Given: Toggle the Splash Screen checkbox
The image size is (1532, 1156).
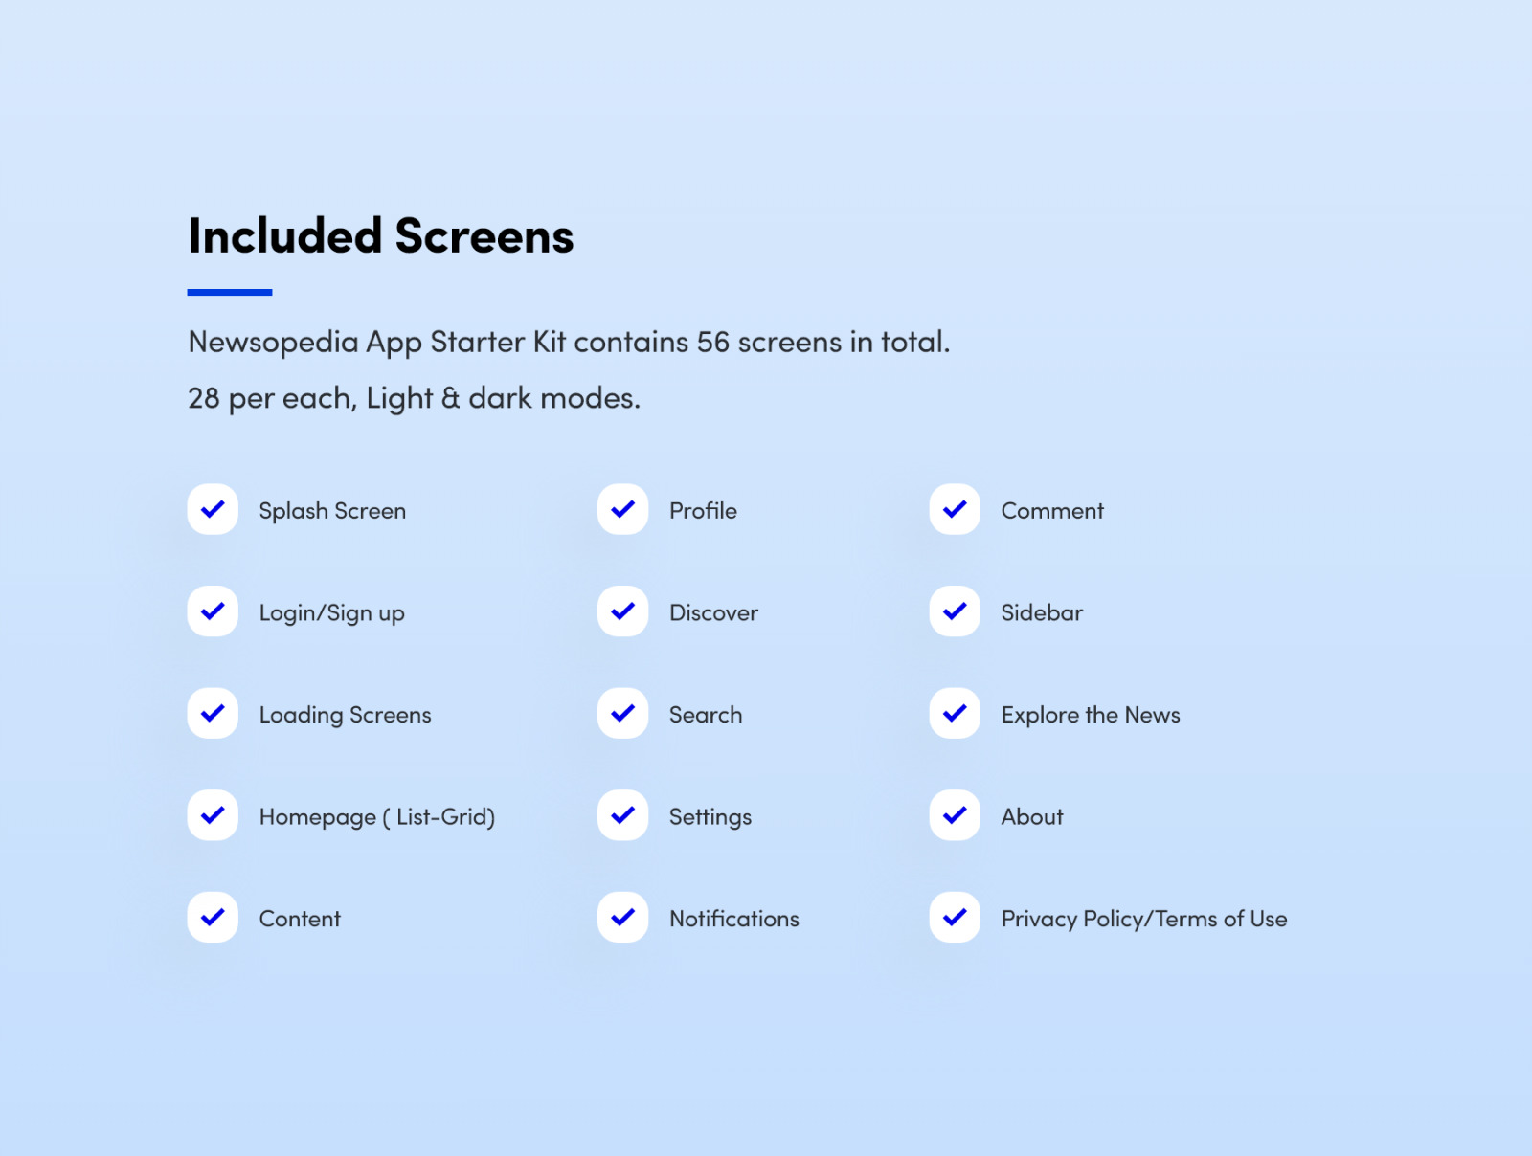Looking at the screenshot, I should point(213,509).
